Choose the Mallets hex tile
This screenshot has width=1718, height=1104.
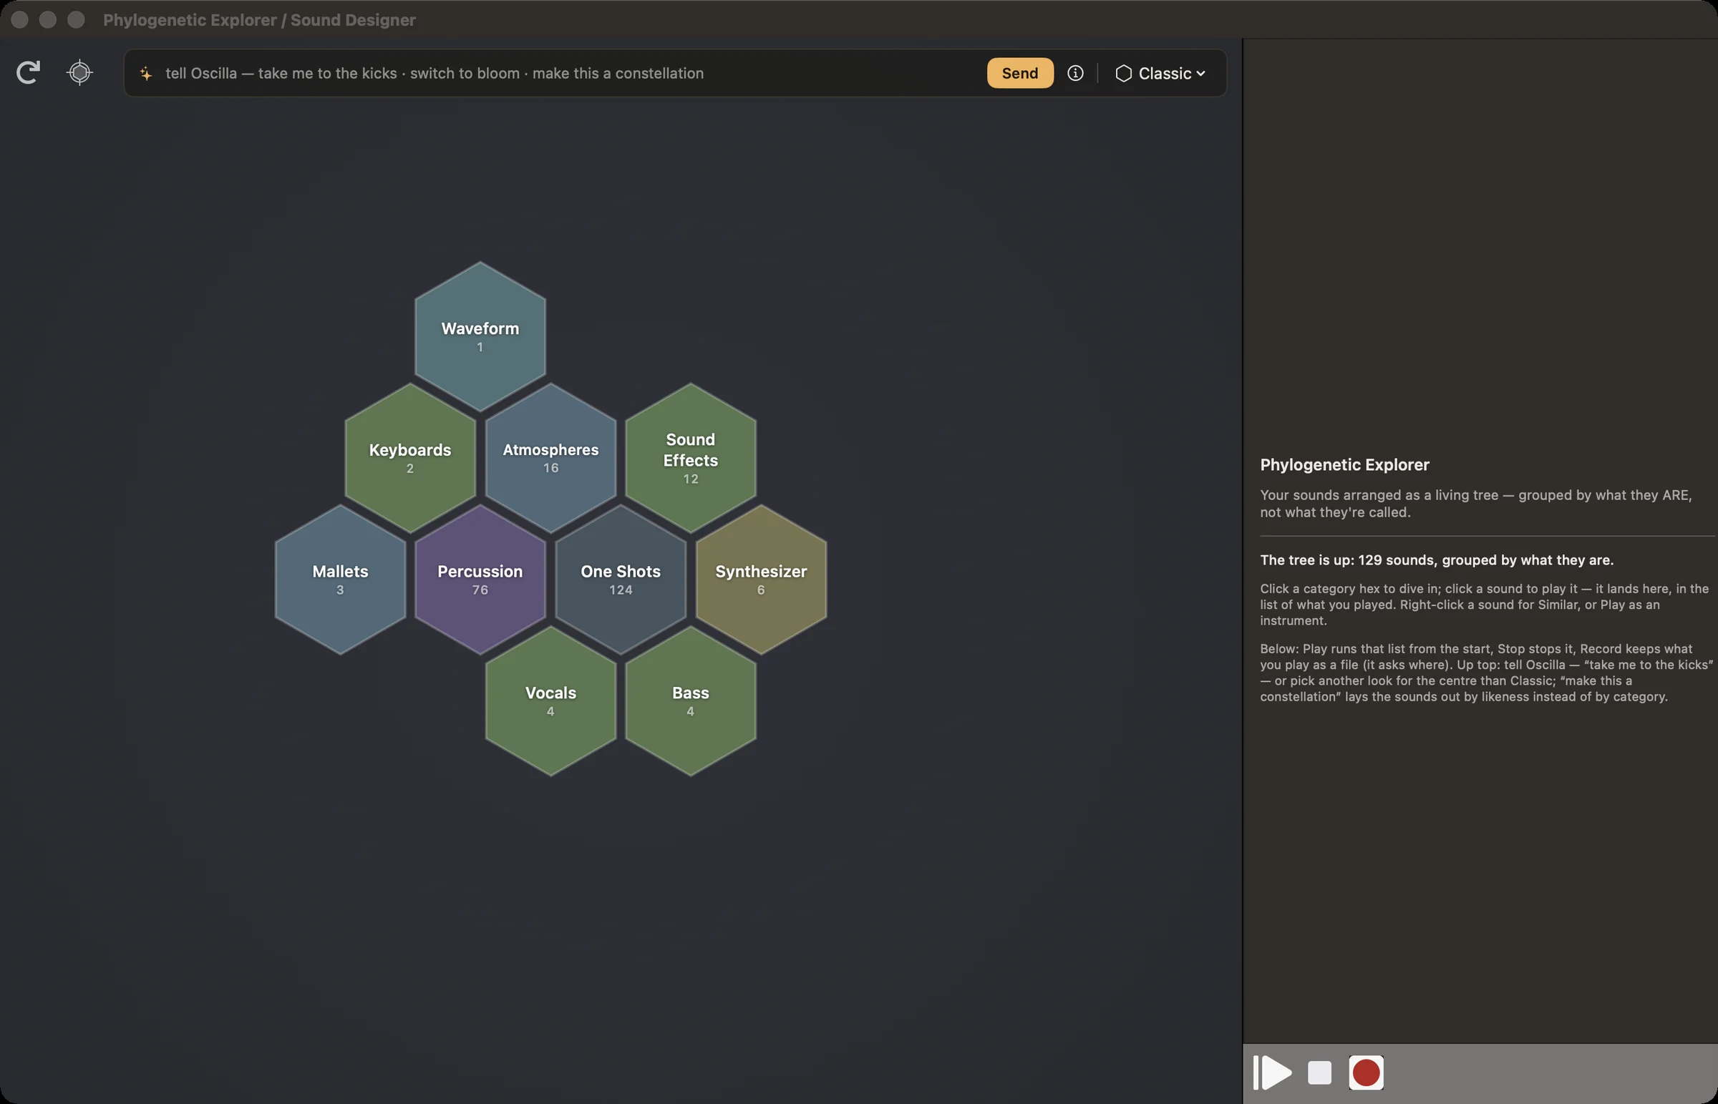tap(340, 580)
